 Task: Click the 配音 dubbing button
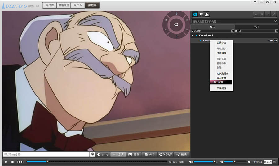point(181,155)
